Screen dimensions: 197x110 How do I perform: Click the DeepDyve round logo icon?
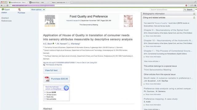point(66,88)
